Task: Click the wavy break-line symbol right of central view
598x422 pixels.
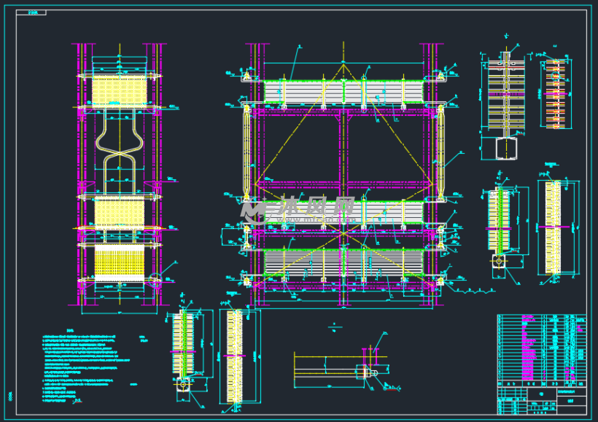Action: 475,291
